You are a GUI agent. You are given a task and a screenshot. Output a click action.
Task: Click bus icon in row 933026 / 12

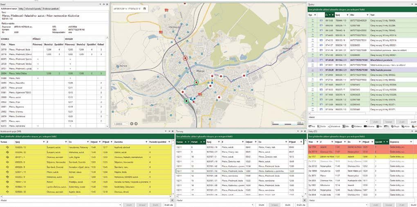tap(7, 147)
